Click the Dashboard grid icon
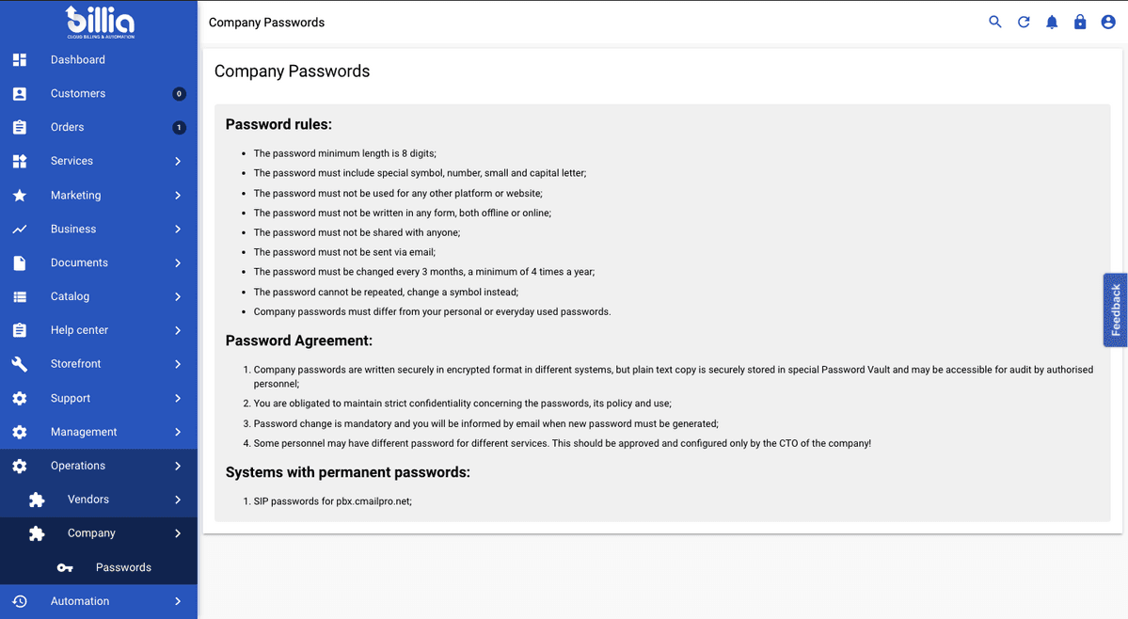Screen dimensions: 1128x619 [20, 60]
